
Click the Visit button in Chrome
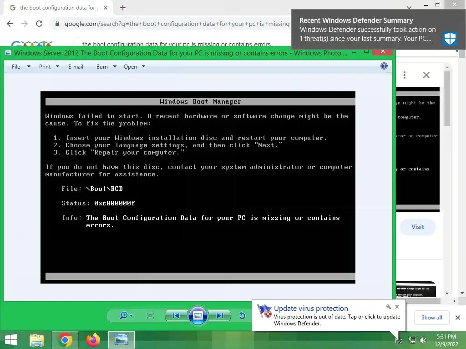point(418,227)
